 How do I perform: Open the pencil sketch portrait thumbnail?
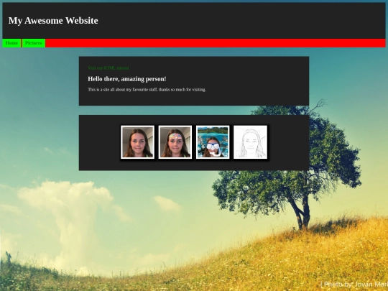point(251,142)
